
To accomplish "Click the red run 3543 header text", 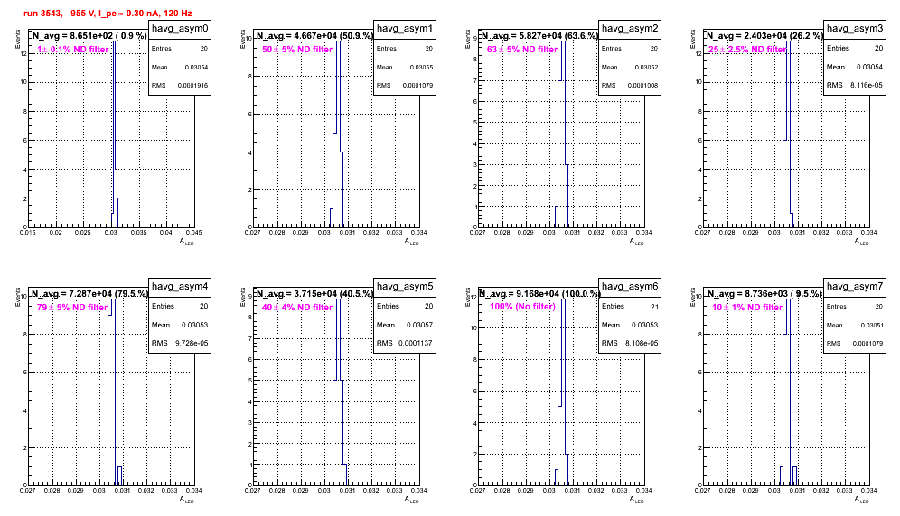I will tap(108, 14).
